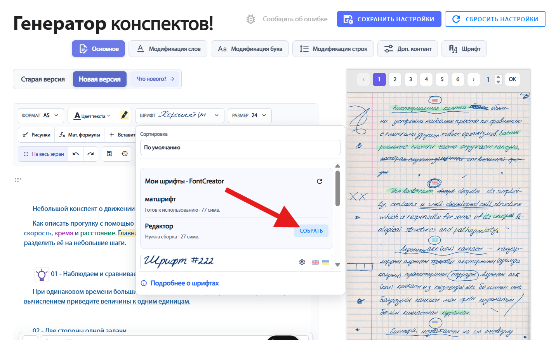556x340 pixels.
Task: Expand the 'Шрифт' font selector dropdown
Action: (x=180, y=116)
